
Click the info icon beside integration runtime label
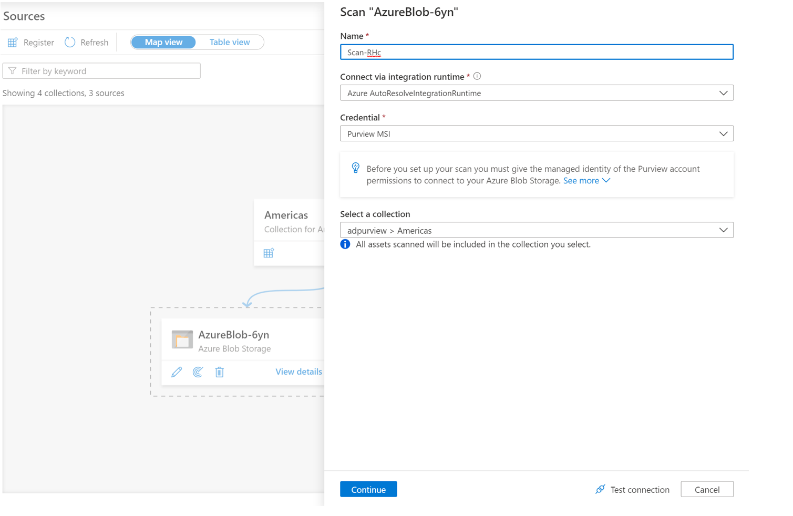coord(477,76)
